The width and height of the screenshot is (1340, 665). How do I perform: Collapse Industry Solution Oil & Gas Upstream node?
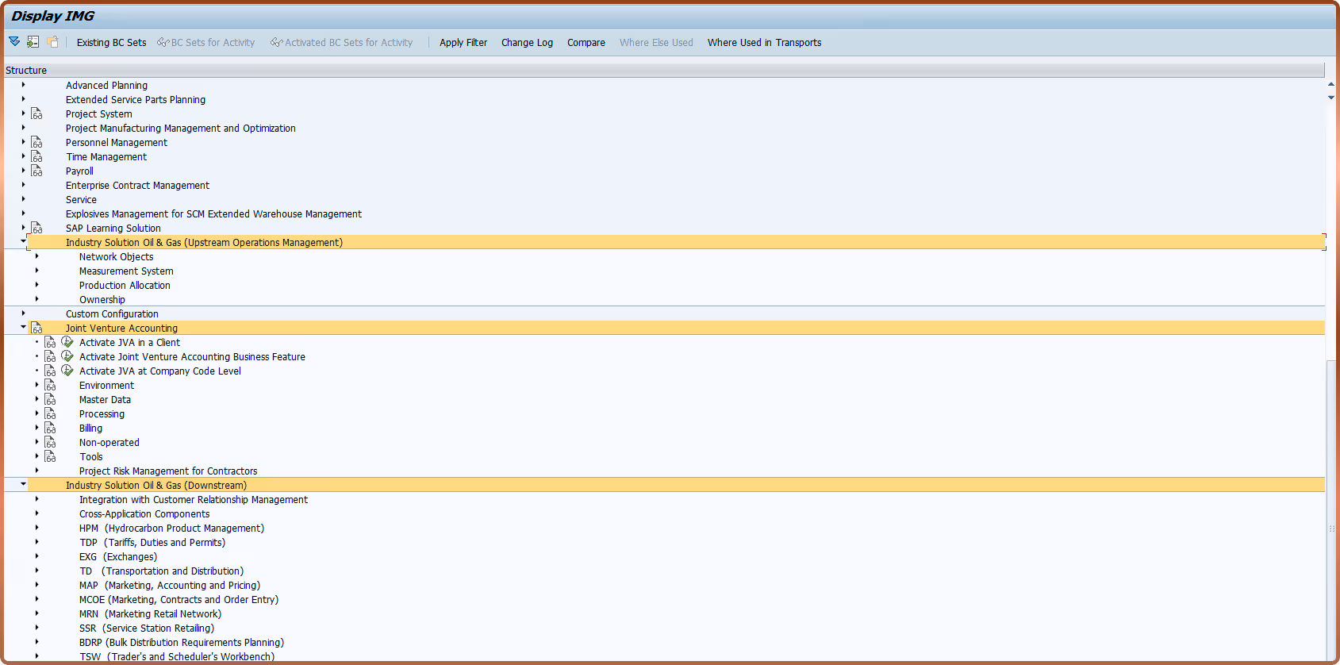coord(23,241)
